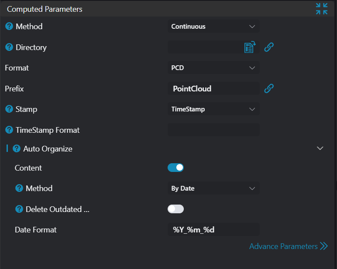Click help icon beside Delete Outdated
Viewport: 337px width, 269px height.
(x=19, y=209)
